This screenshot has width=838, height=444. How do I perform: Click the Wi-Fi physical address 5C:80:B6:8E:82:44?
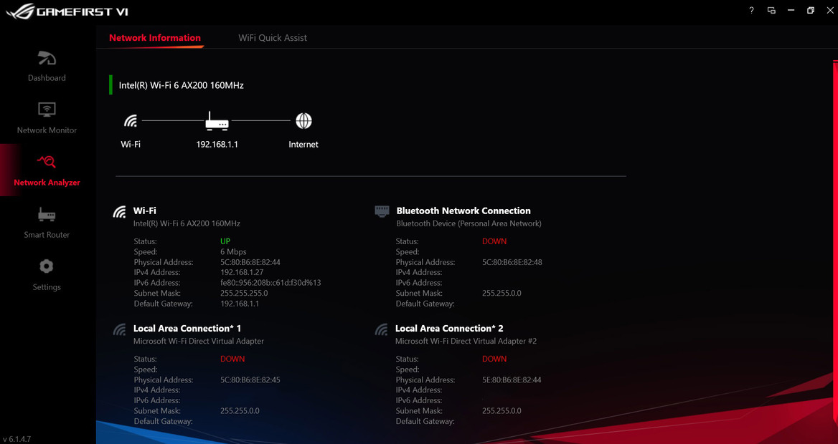[250, 263]
